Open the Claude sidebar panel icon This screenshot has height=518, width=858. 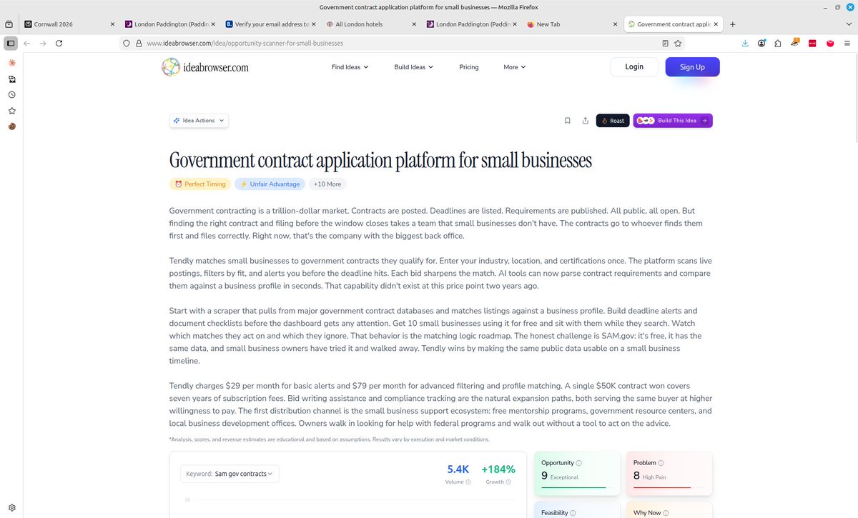click(11, 63)
